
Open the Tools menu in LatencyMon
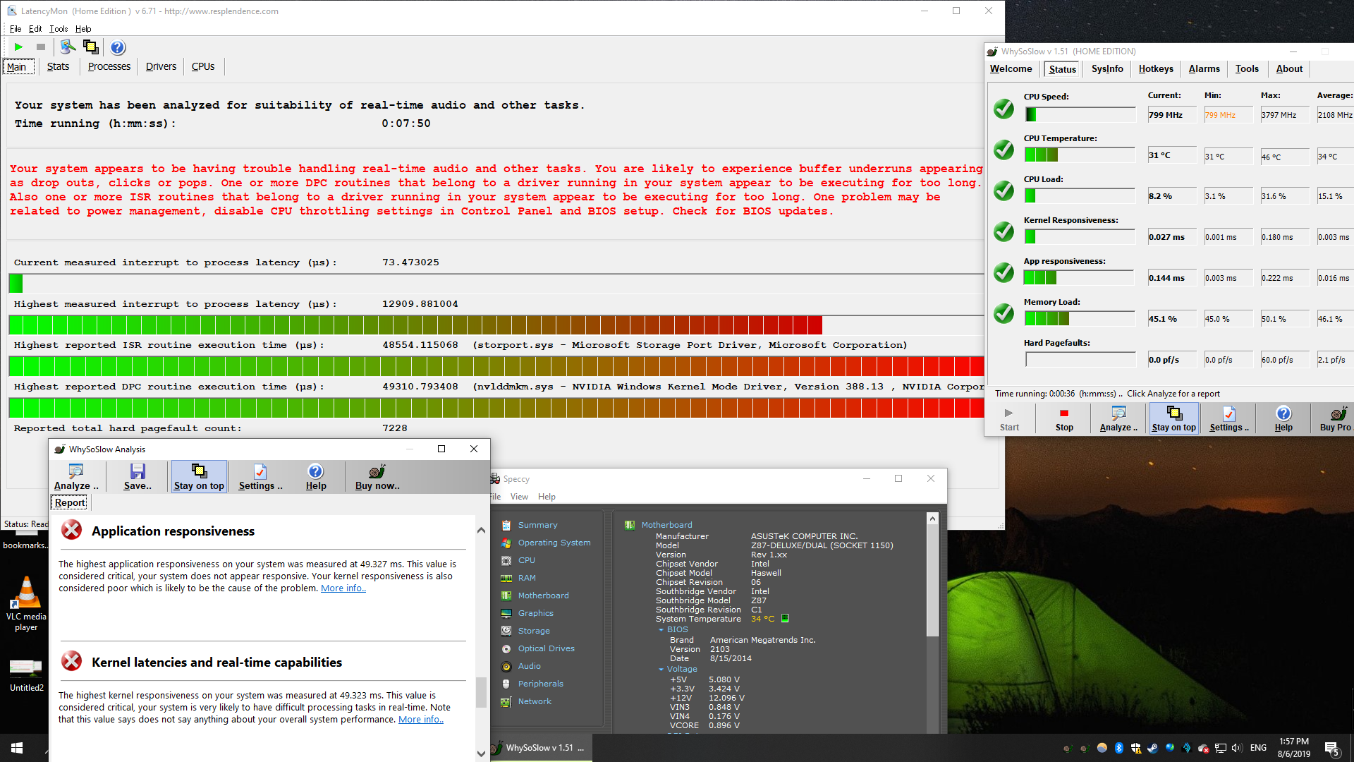click(59, 29)
